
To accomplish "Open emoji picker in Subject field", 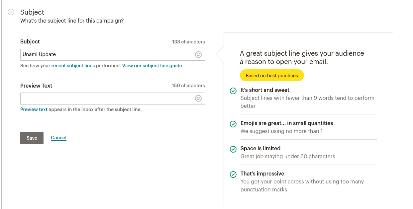I will coord(198,55).
